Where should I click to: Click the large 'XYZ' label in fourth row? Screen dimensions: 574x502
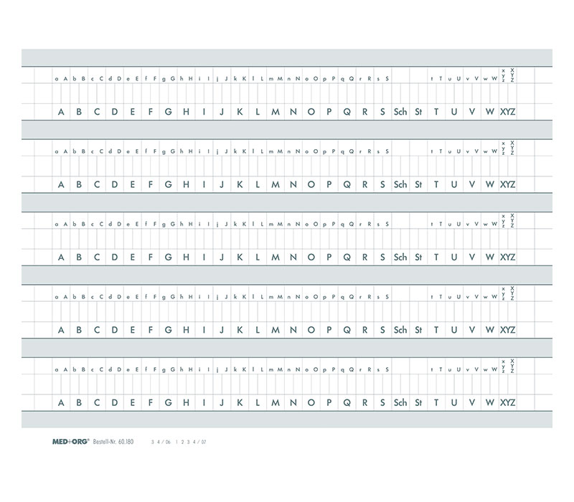click(x=507, y=330)
